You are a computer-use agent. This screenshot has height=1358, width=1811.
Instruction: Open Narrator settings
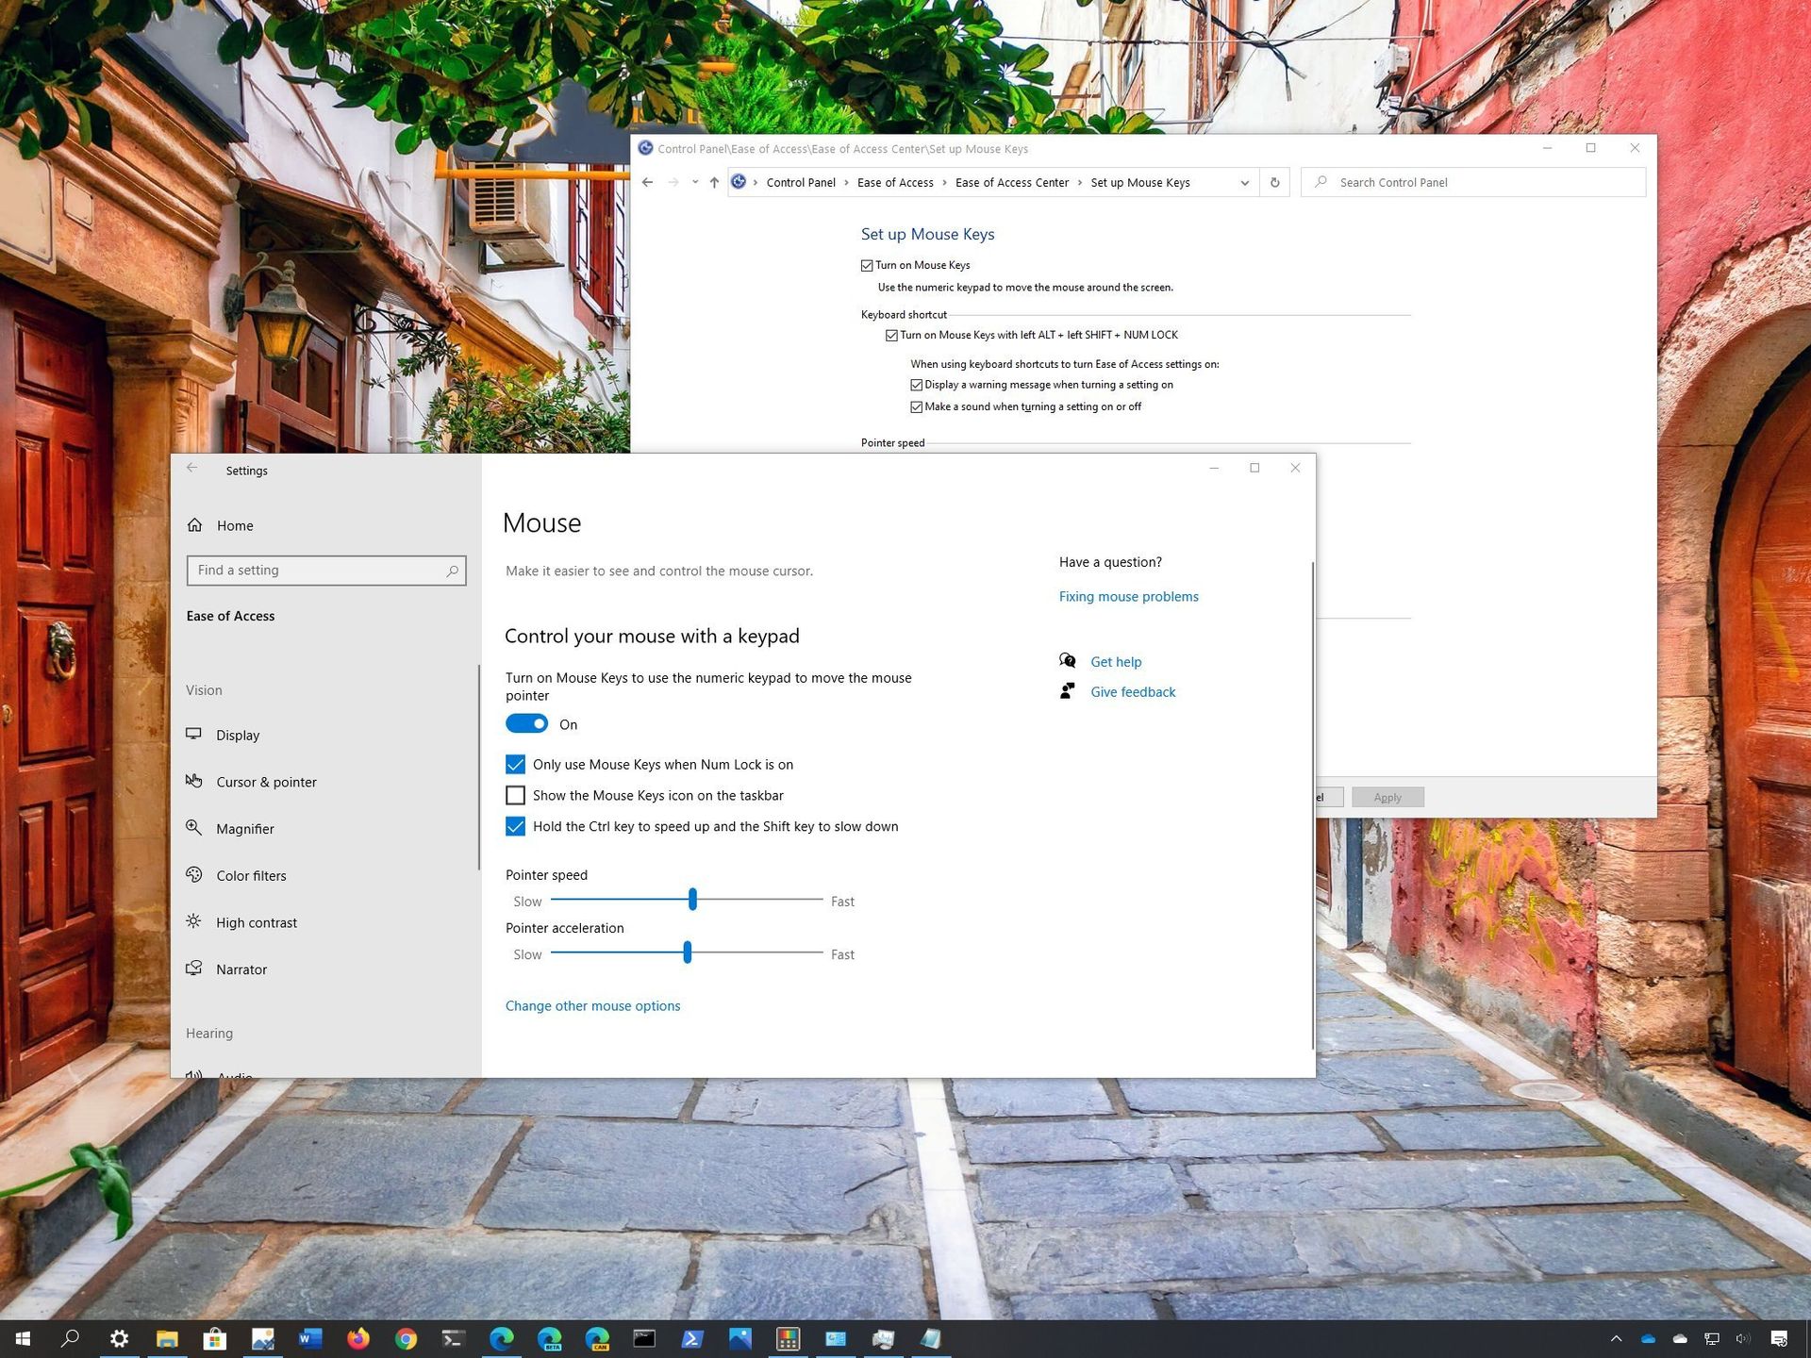pyautogui.click(x=241, y=969)
